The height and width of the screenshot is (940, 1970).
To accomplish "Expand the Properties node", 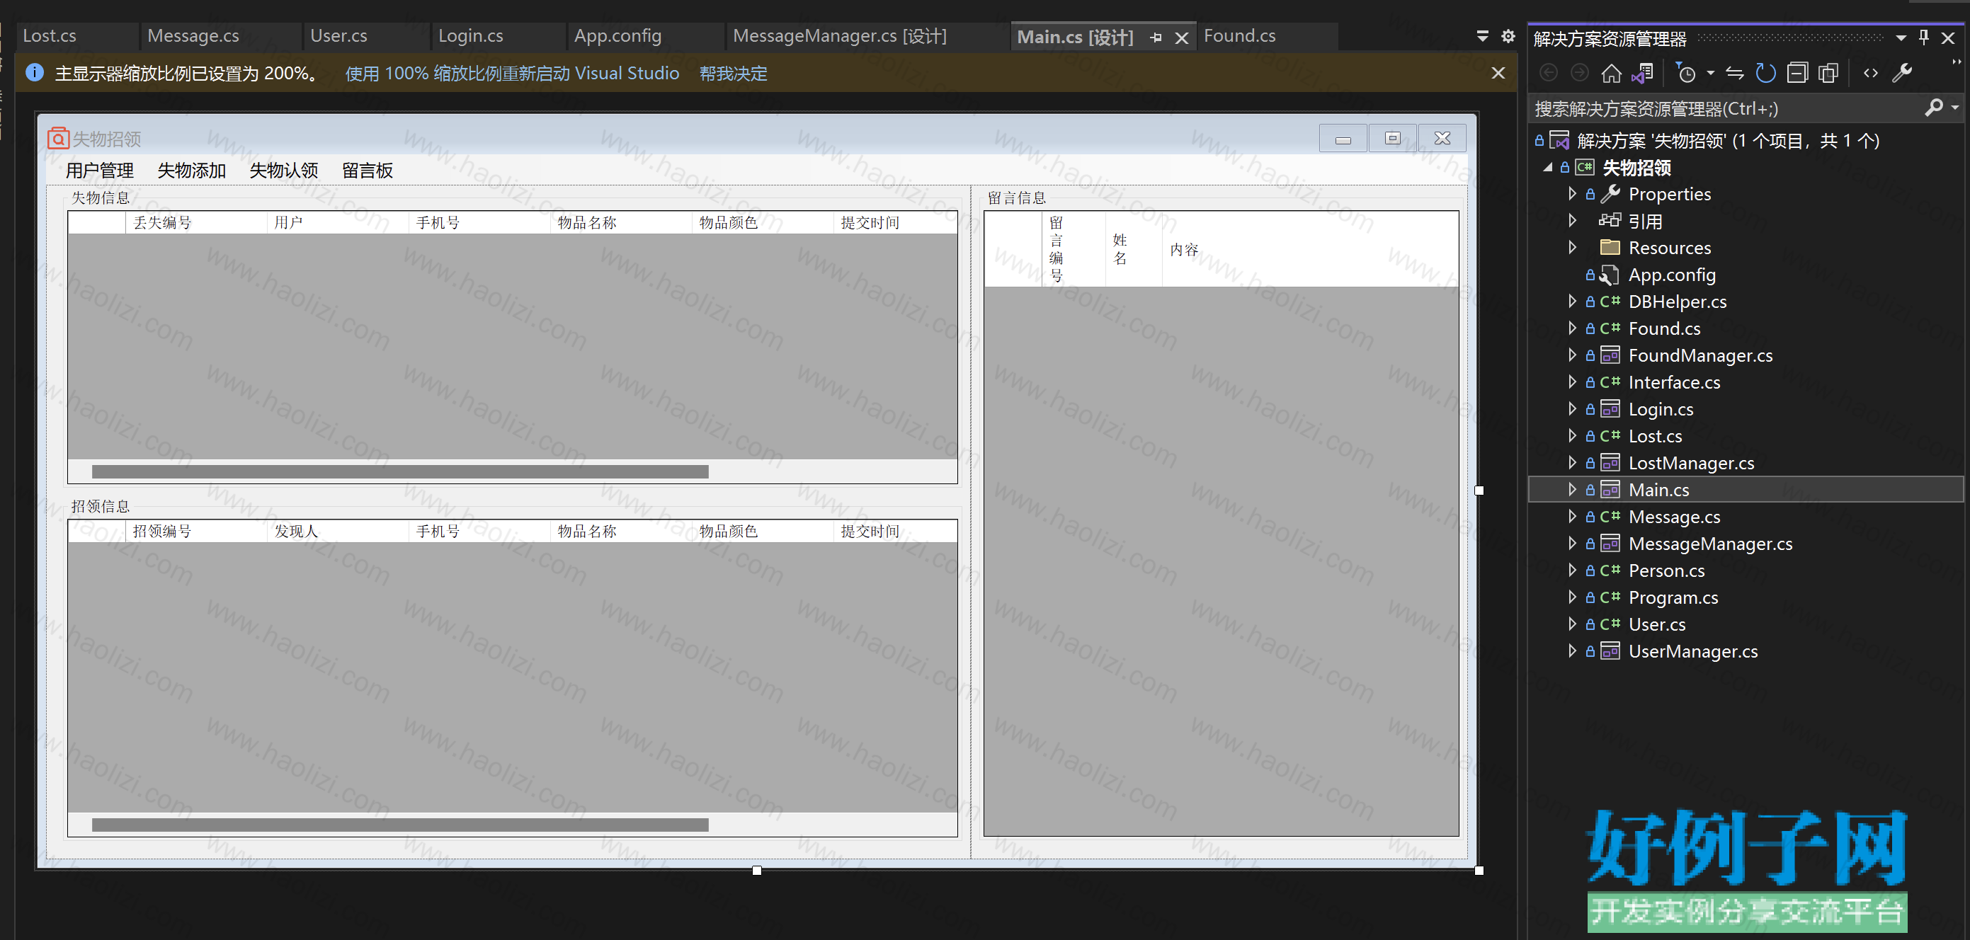I will [1572, 193].
